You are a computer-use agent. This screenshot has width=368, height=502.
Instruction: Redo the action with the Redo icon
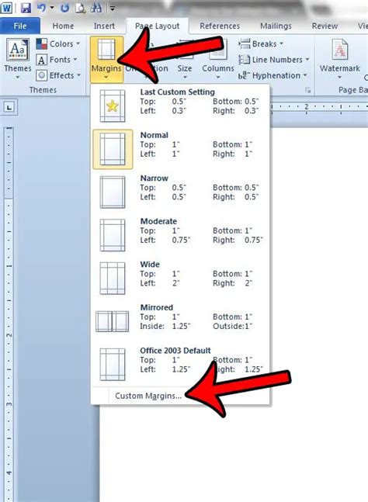coord(65,8)
